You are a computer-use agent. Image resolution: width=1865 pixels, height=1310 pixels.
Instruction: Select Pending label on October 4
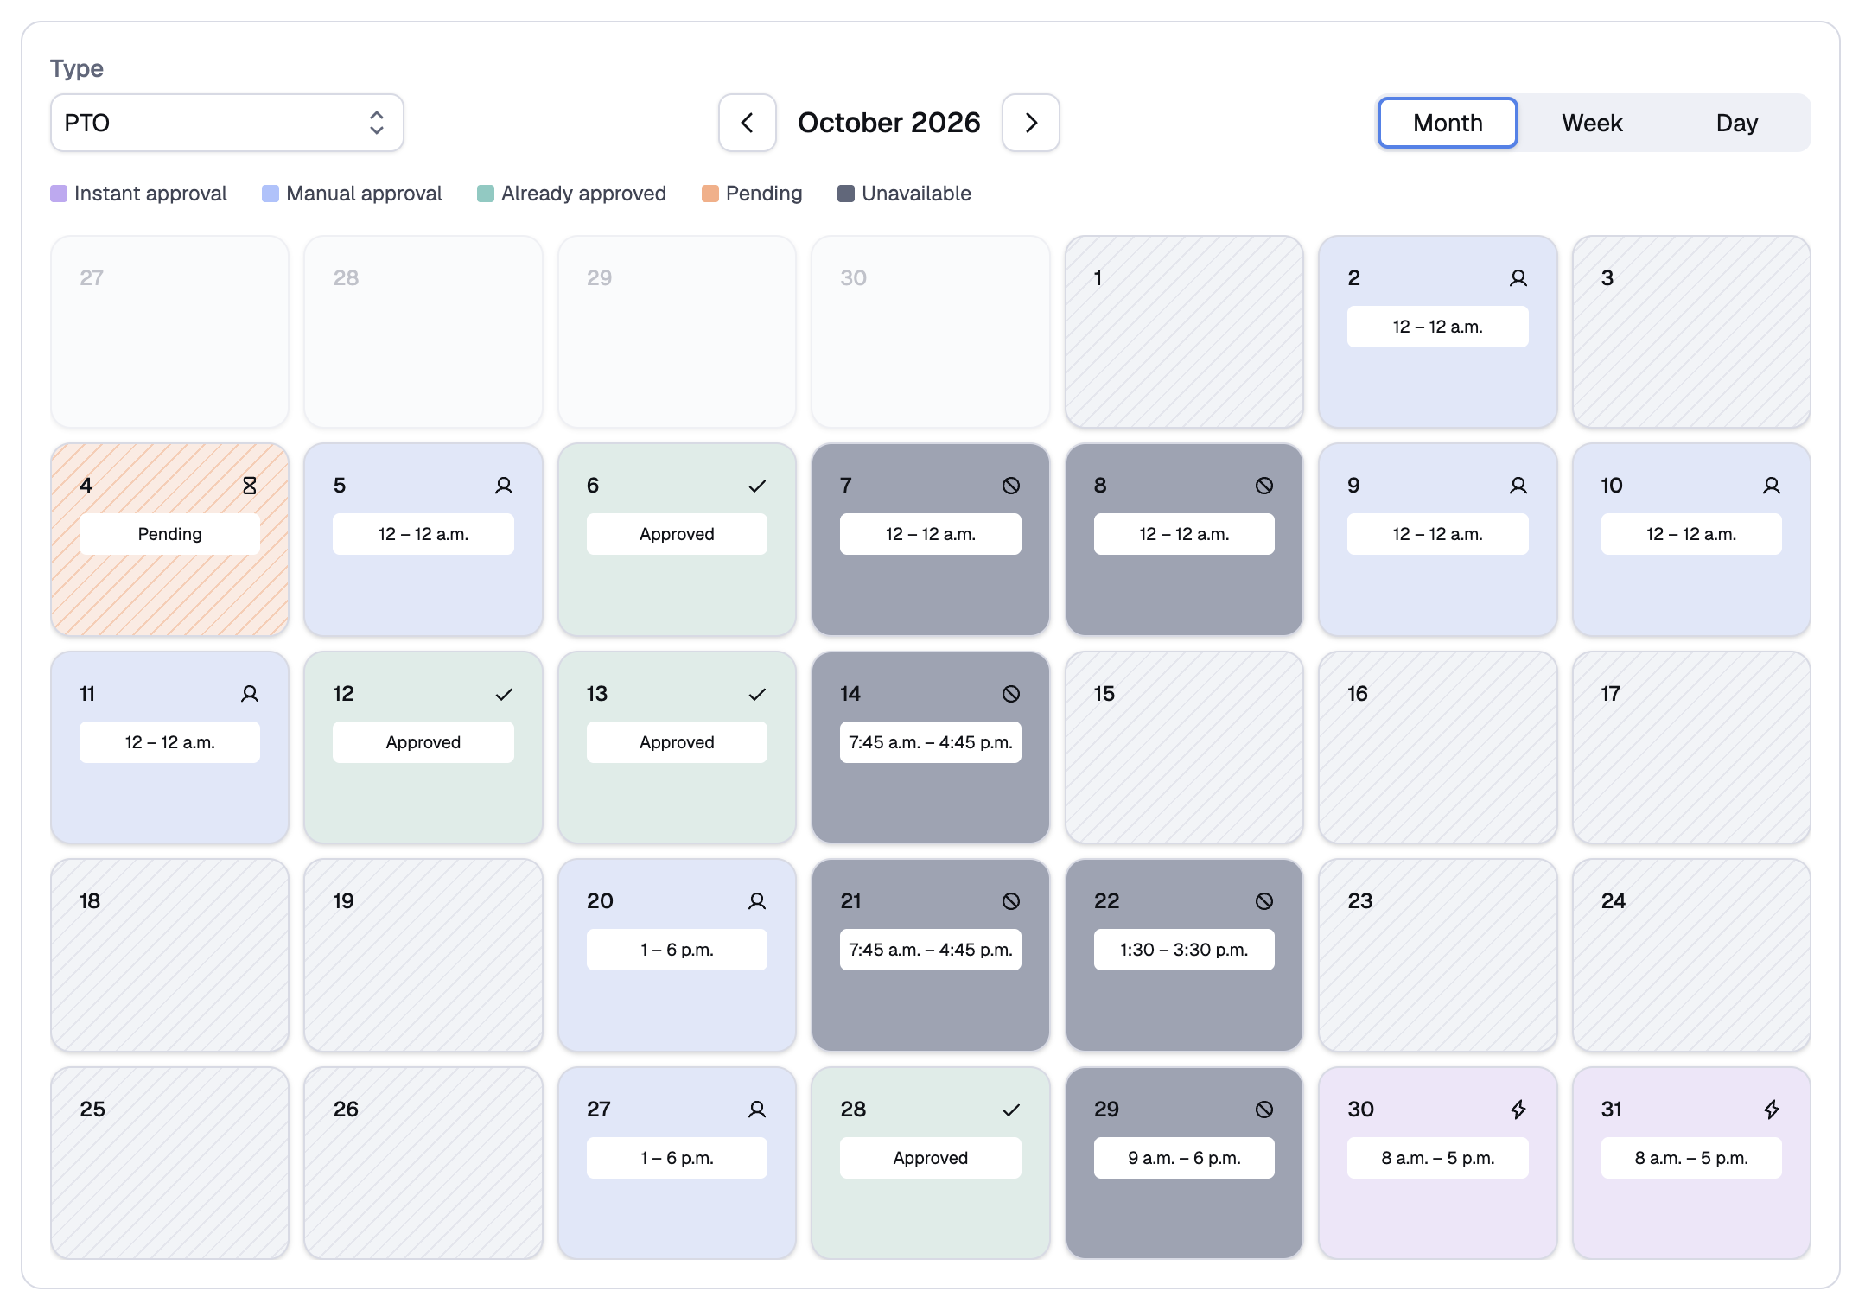tap(169, 534)
